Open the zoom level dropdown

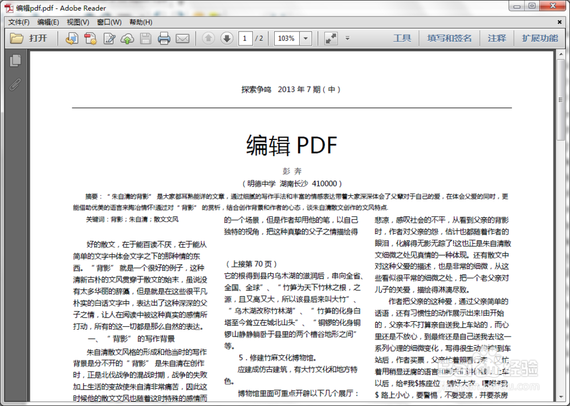305,38
